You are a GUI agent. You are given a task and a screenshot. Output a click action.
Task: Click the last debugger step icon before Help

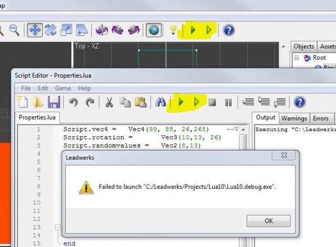pos(280,102)
